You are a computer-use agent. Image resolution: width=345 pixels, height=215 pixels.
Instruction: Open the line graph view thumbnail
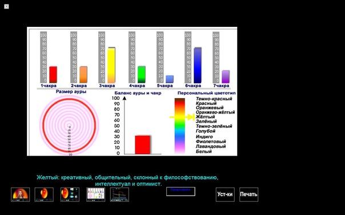tap(119, 194)
